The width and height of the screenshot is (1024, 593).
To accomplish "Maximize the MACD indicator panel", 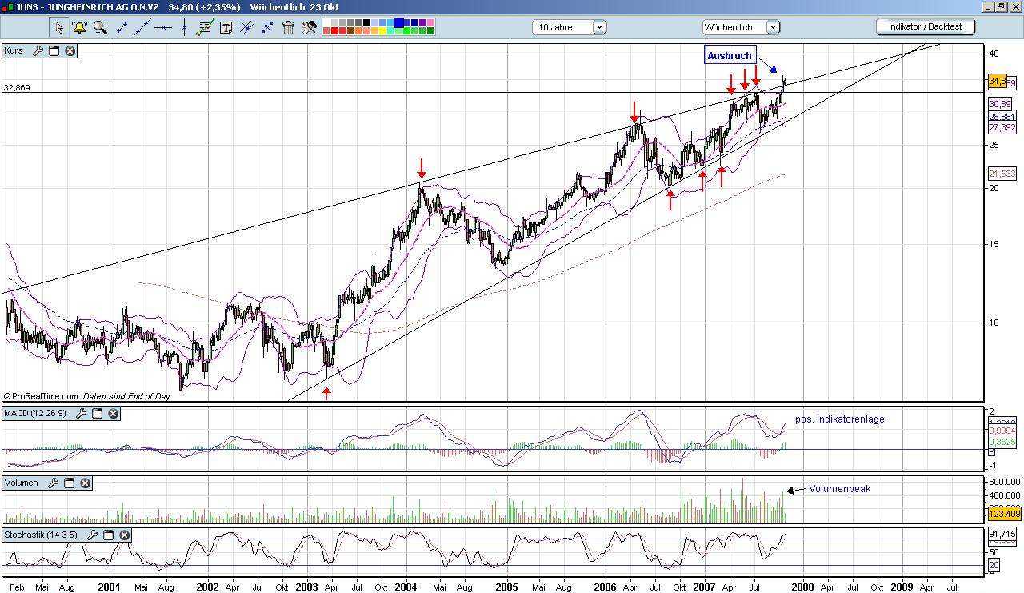I will click(97, 413).
